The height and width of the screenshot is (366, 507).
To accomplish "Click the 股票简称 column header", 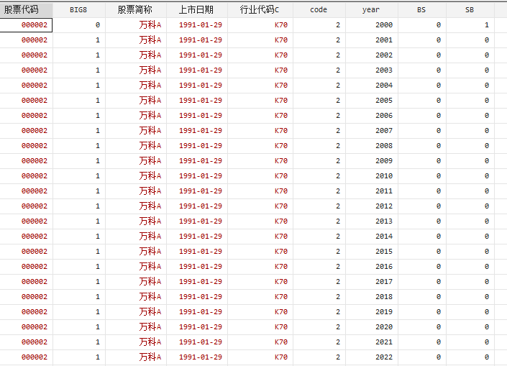I will coord(135,10).
